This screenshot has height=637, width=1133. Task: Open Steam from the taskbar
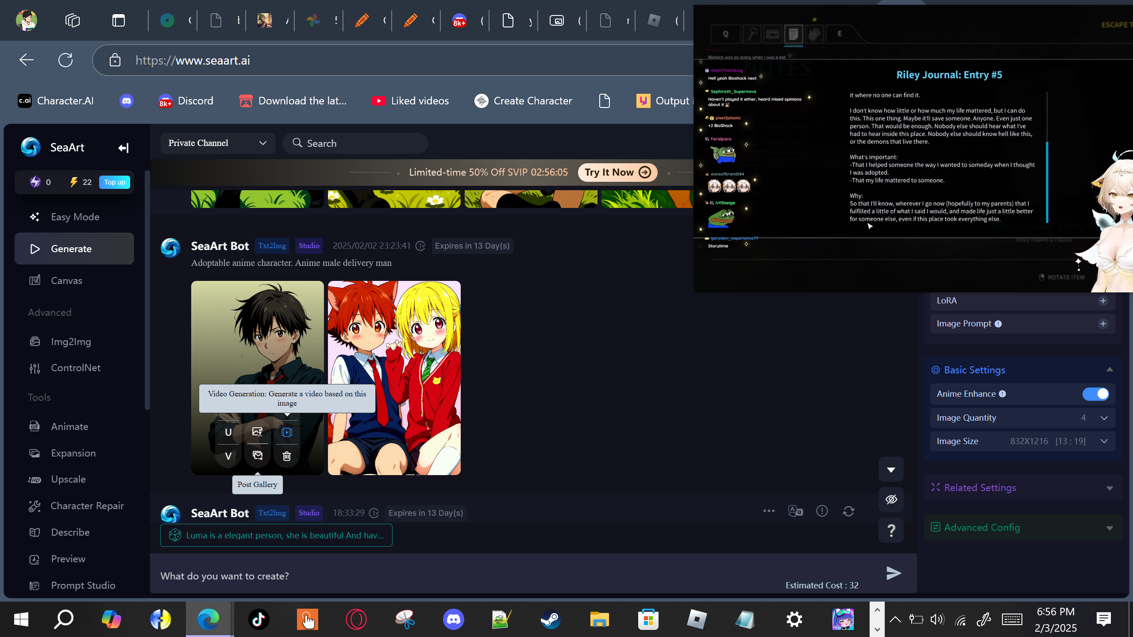[x=551, y=619]
